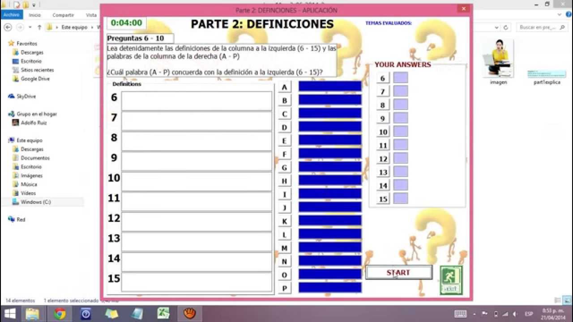Click the answer box for question 7
The height and width of the screenshot is (322, 573).
coord(401,91)
